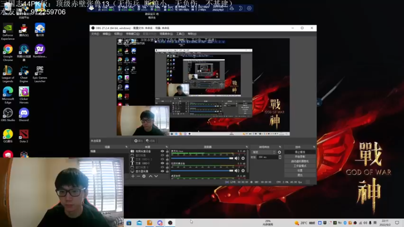Click the source 属性 properties button

[138, 141]
